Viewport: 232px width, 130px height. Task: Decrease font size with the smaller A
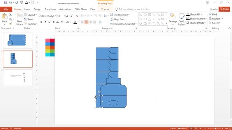tap(71, 16)
